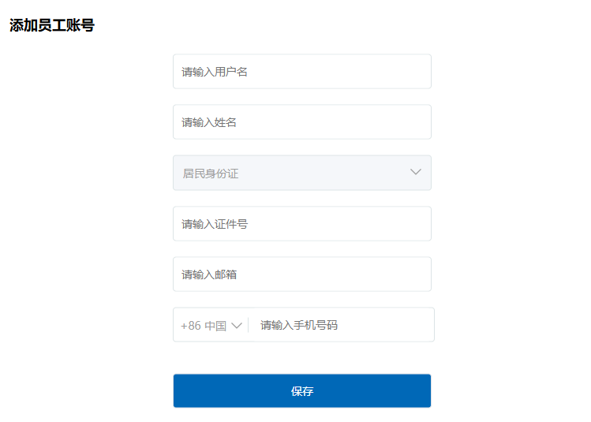Viewport: 591px width, 422px height.
Task: Select the 请输入证件号 ID number field
Action: click(301, 224)
